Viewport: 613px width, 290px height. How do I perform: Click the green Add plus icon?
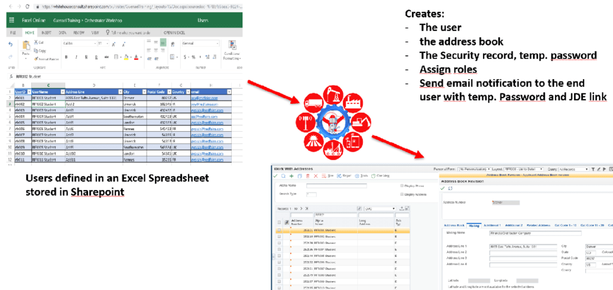(x=292, y=176)
